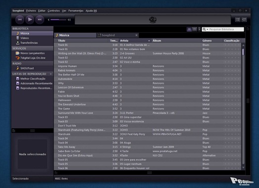Sort by the Género column header

[212, 41]
